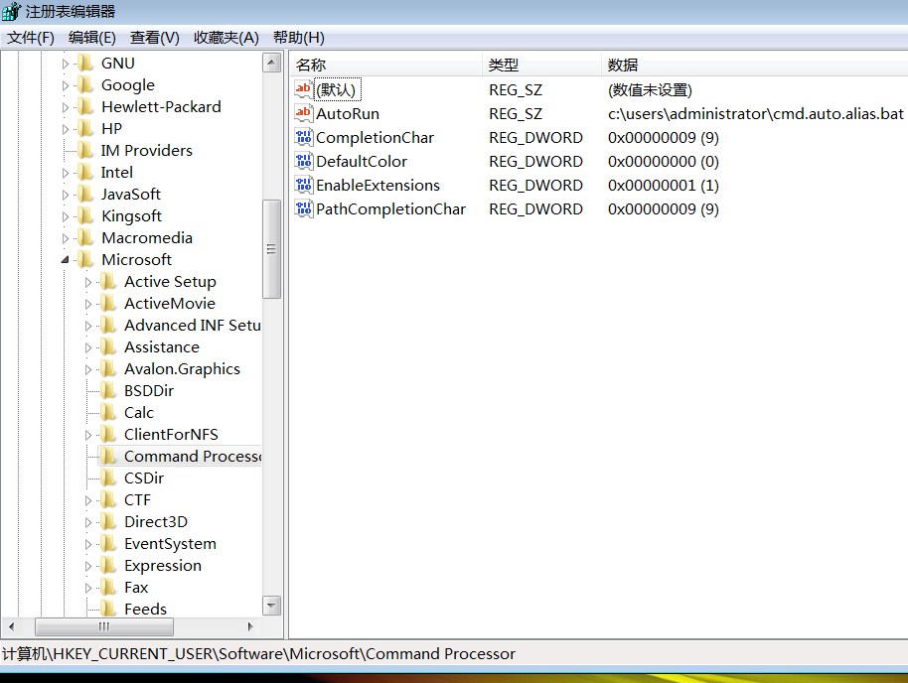908x683 pixels.
Task: Click the JavaSoft folder icon
Action: (85, 194)
